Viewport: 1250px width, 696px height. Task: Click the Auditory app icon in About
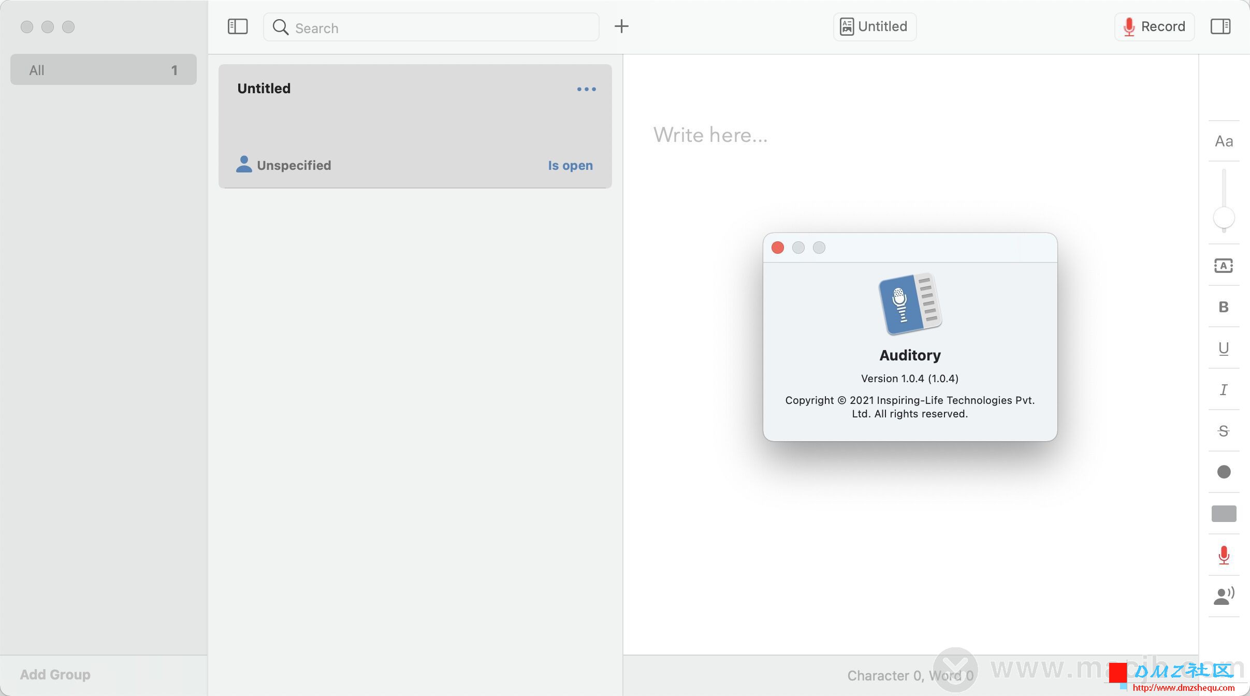click(910, 304)
